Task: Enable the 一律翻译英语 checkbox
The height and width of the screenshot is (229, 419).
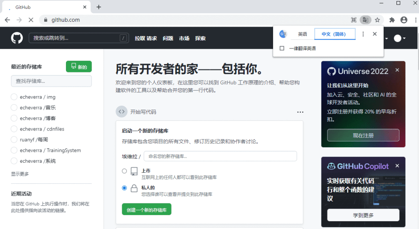Action: [x=282, y=48]
